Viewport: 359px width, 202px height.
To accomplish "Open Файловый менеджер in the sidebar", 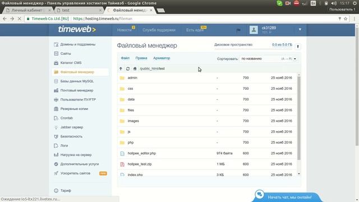I will click(80, 72).
